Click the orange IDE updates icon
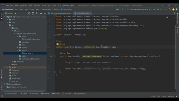This screenshot has width=179, height=101. (x=173, y=10)
